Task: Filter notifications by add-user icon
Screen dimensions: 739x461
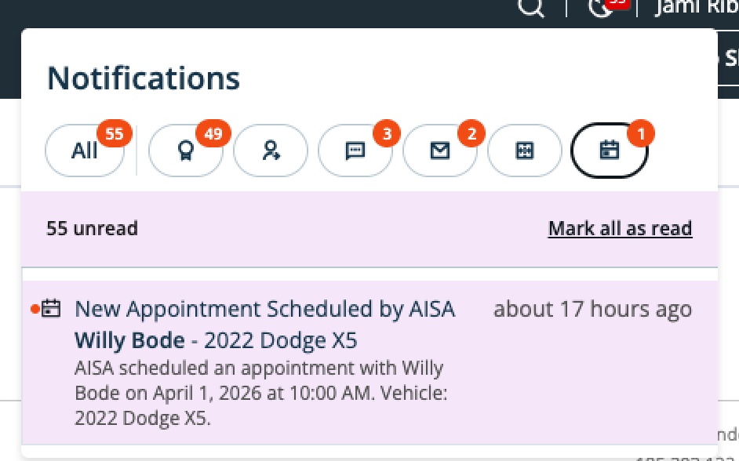Action: [271, 151]
